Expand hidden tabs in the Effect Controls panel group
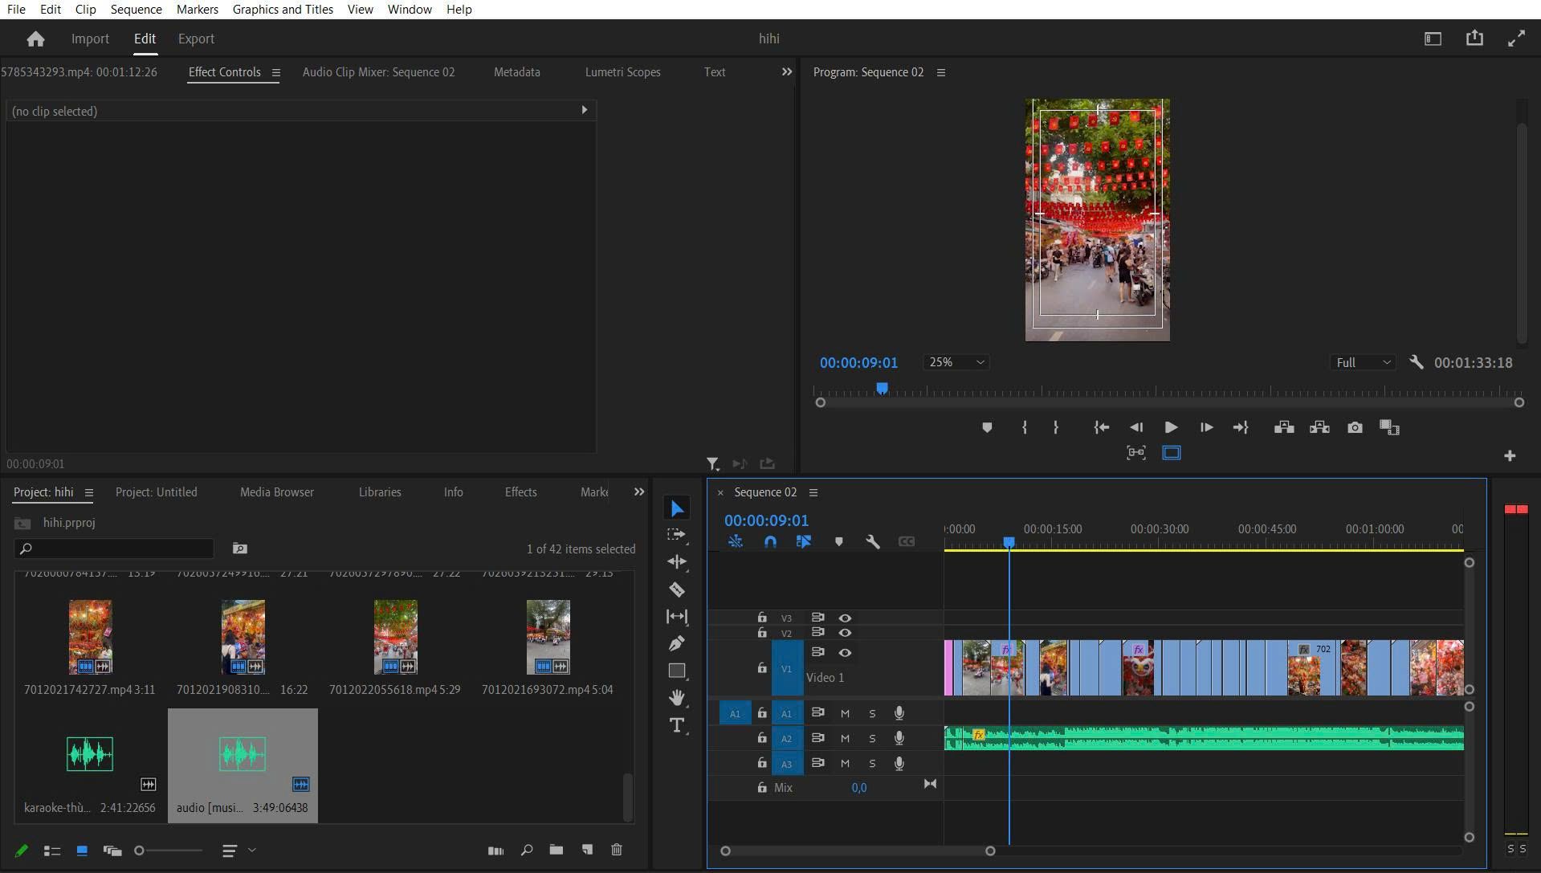Viewport: 1541px width, 873px height. click(787, 71)
